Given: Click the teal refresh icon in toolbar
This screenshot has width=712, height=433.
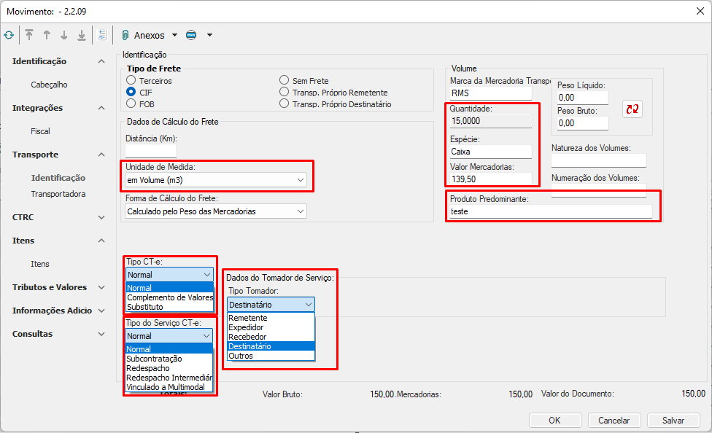Looking at the screenshot, I should pyautogui.click(x=9, y=35).
